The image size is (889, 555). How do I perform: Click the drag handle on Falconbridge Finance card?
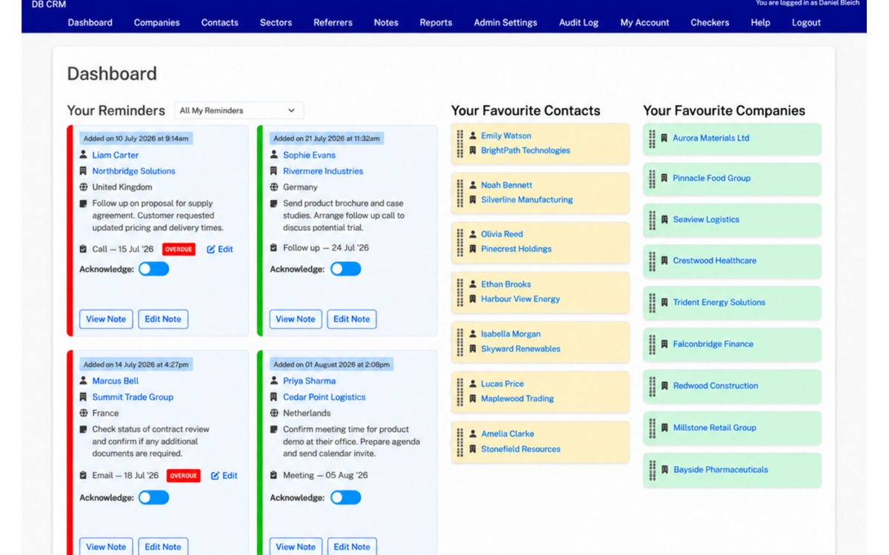point(652,344)
